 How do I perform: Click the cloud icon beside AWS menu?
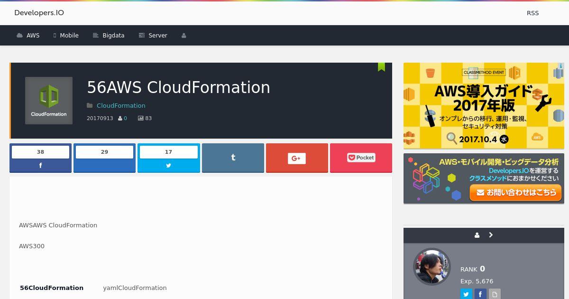pyautogui.click(x=19, y=36)
